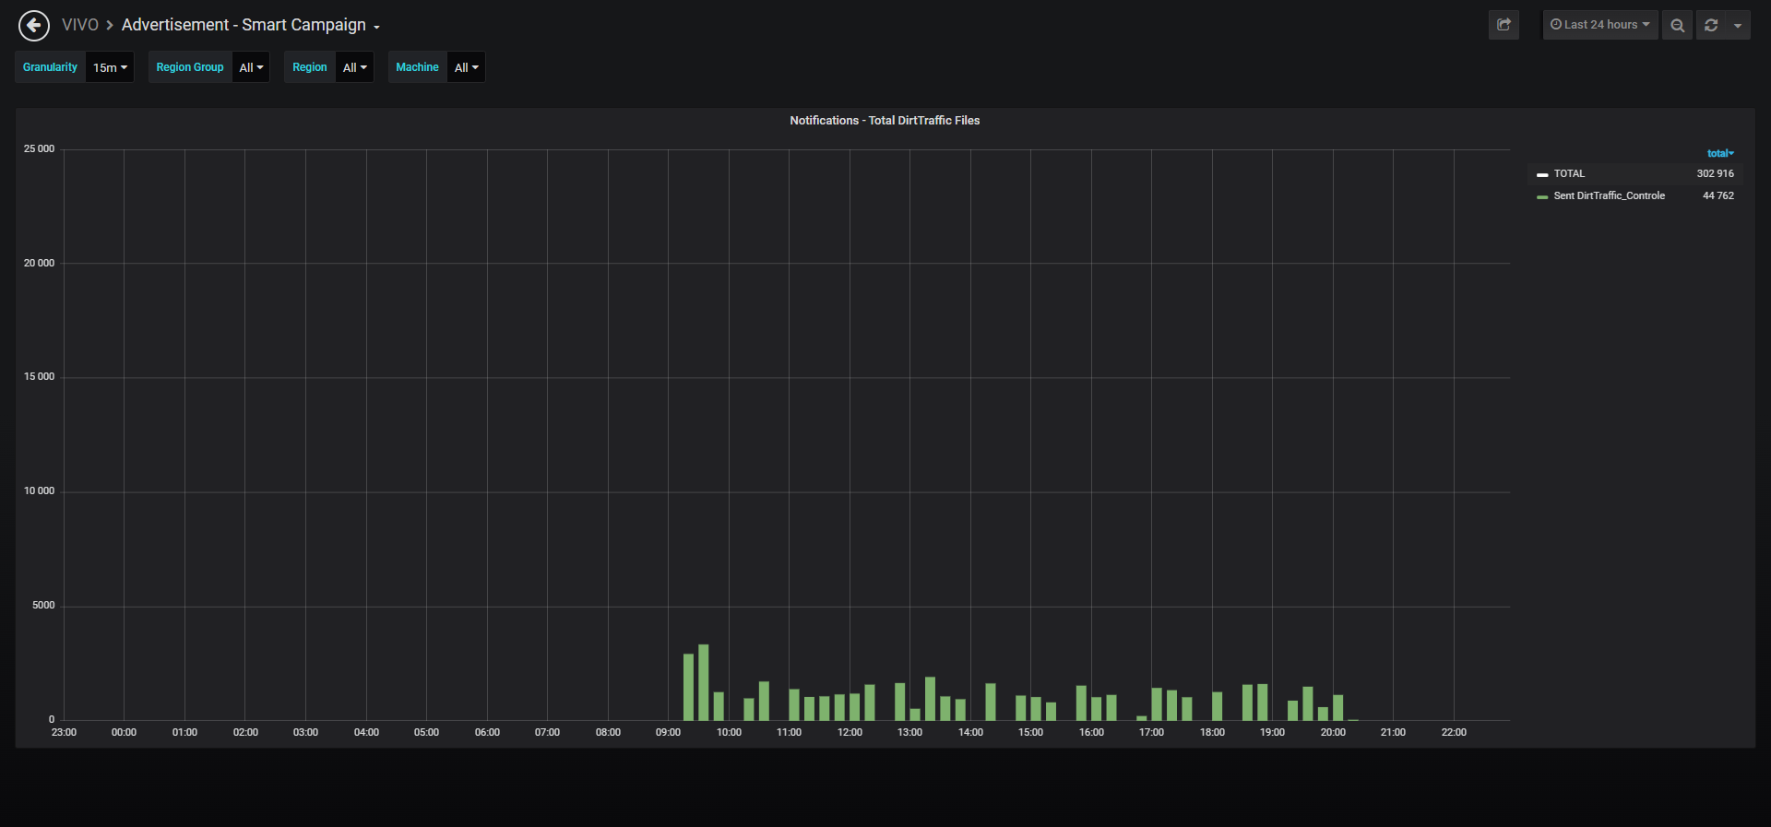The width and height of the screenshot is (1771, 827).
Task: Click the VIVO breadcrumb link
Action: [x=80, y=25]
